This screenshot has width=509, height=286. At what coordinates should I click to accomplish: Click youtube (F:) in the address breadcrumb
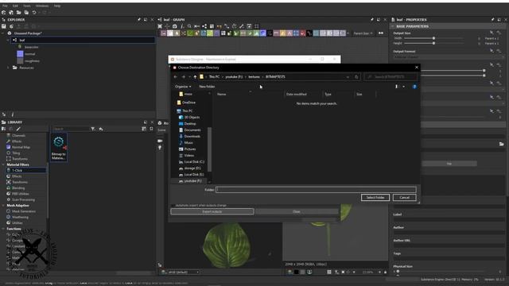tap(234, 77)
